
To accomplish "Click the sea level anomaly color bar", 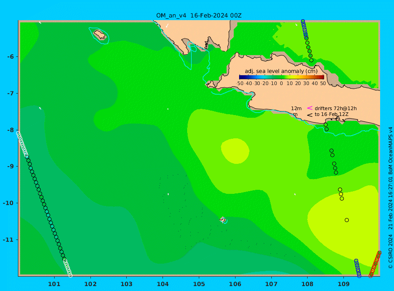I will [x=282, y=77].
